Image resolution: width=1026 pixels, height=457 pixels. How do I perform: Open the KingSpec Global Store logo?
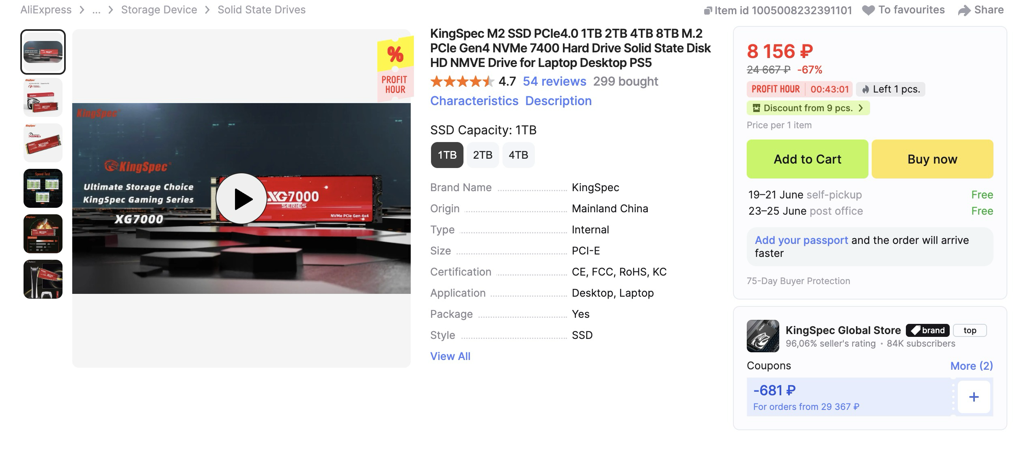tap(763, 336)
